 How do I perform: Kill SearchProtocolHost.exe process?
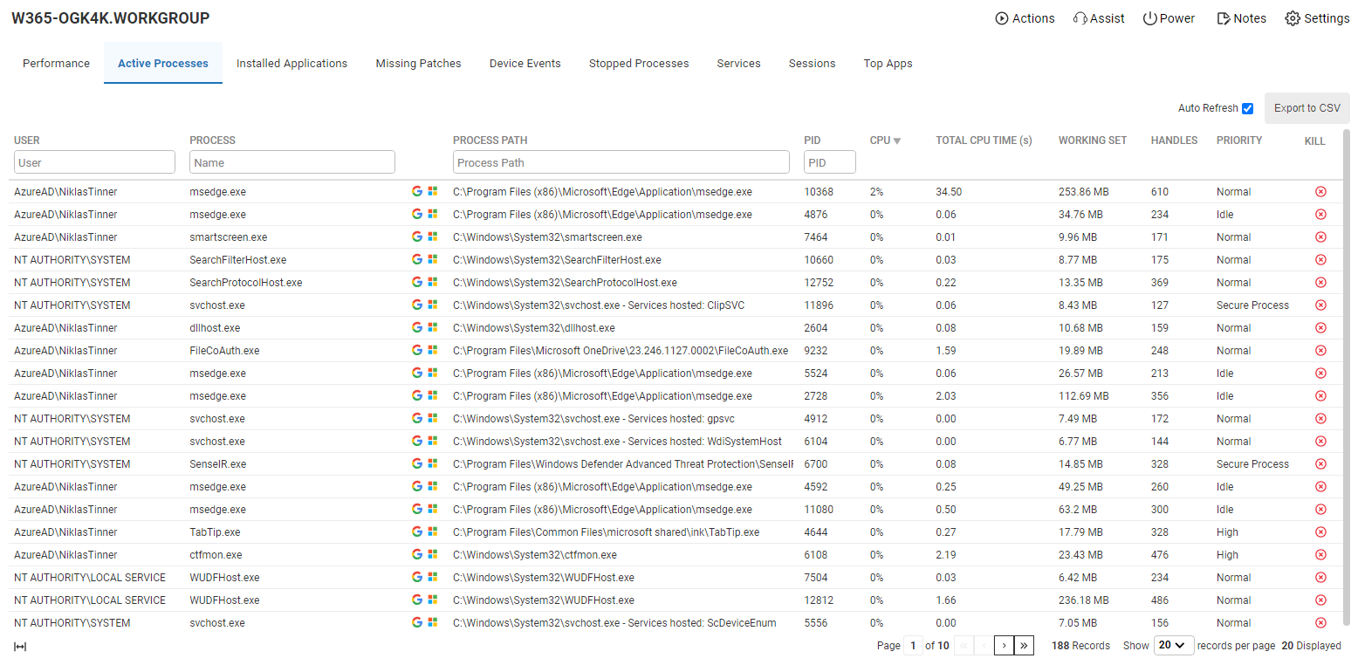[1320, 283]
